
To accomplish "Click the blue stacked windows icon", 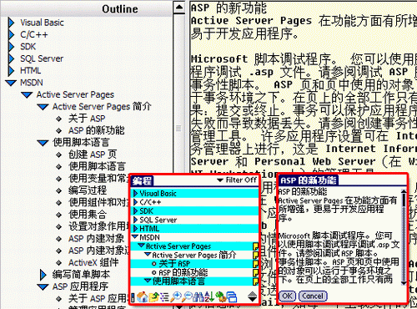I will (x=232, y=297).
